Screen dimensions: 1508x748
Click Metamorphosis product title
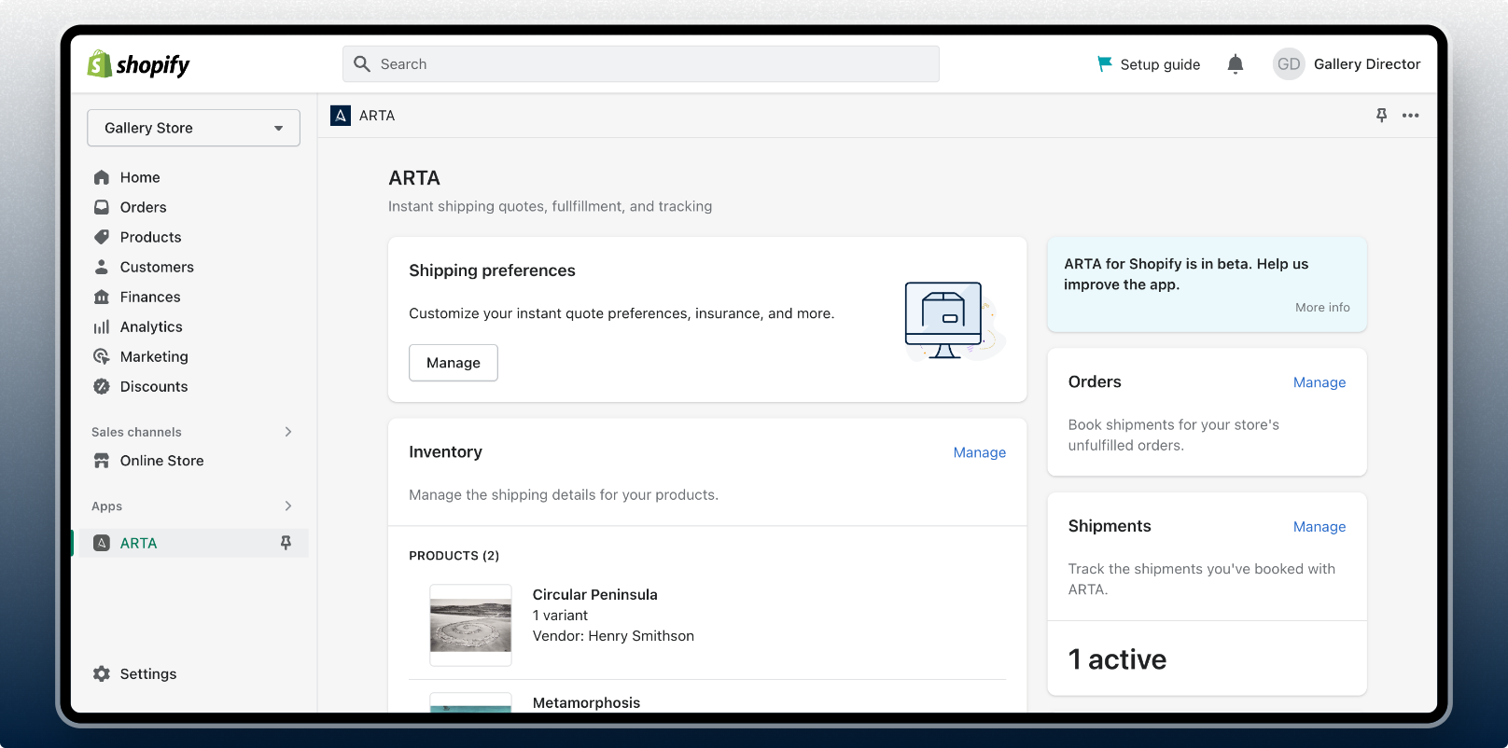coord(587,702)
